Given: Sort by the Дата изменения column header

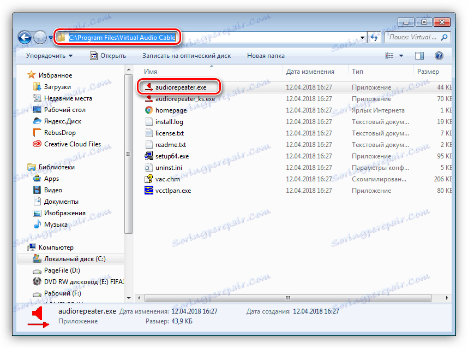Looking at the screenshot, I should [310, 72].
